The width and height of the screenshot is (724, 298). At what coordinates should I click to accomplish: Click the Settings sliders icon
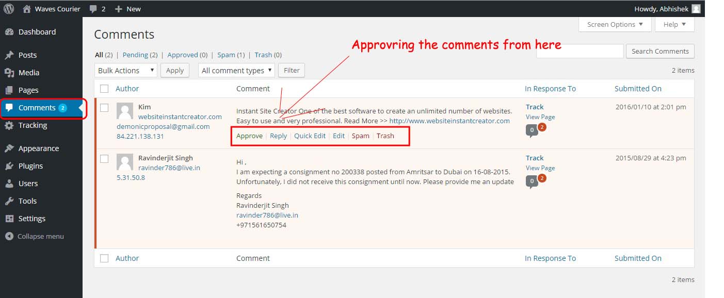tap(9, 219)
